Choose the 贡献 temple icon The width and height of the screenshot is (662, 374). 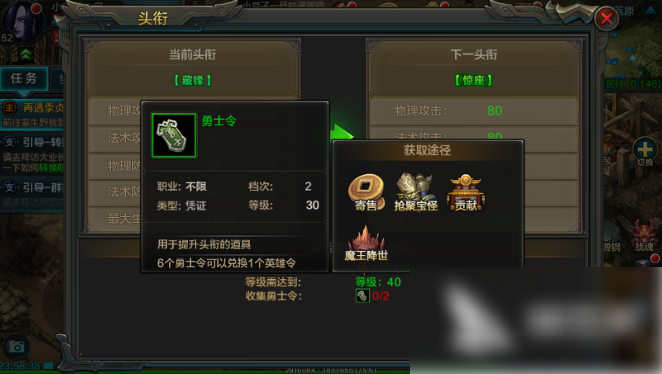466,193
